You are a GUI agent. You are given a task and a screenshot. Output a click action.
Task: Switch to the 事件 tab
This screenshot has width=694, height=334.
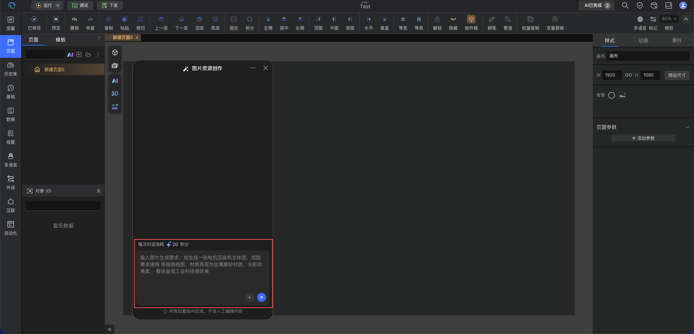click(677, 40)
